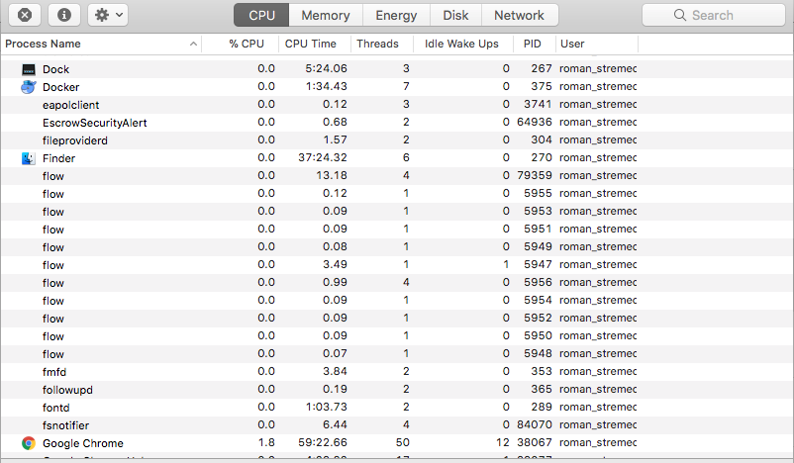This screenshot has height=463, width=794.
Task: Select the fileproviderd process
Action: pos(75,140)
